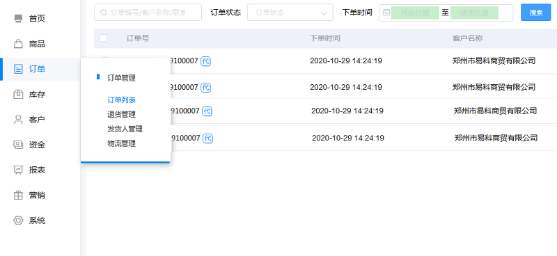
Task: Expand the 订单状态 dropdown
Action: pos(290,13)
